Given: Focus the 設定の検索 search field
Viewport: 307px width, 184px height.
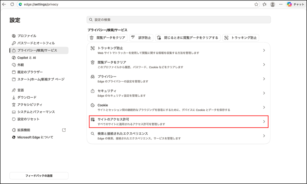Looking at the screenshot, I should click(179, 20).
